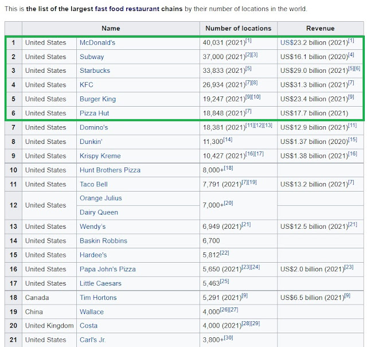Screen dimensions: 367x347
Task: Open the Subway link
Action: click(x=92, y=57)
